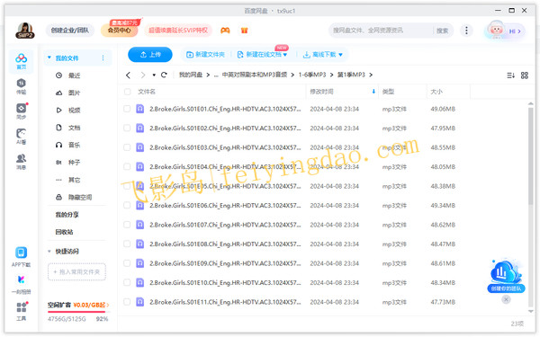
Task: Close the floating team promotion badge
Action: tap(506, 299)
